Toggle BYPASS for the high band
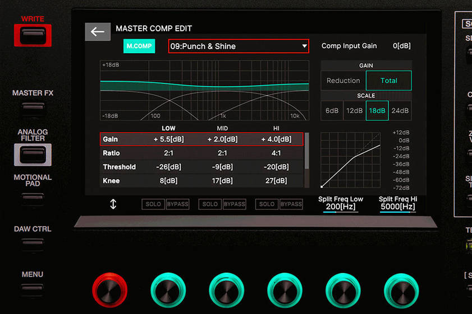 [291, 204]
